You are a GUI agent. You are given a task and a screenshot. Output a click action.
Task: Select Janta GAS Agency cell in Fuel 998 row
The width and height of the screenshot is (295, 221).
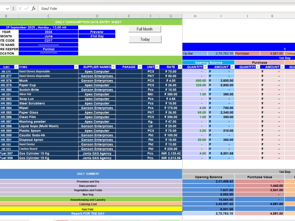[x=97, y=158]
